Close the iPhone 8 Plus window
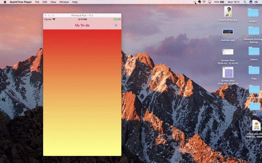262x163 pixels. [x=46, y=15]
